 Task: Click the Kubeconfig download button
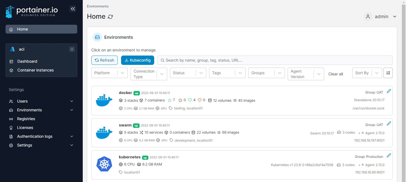pyautogui.click(x=138, y=60)
